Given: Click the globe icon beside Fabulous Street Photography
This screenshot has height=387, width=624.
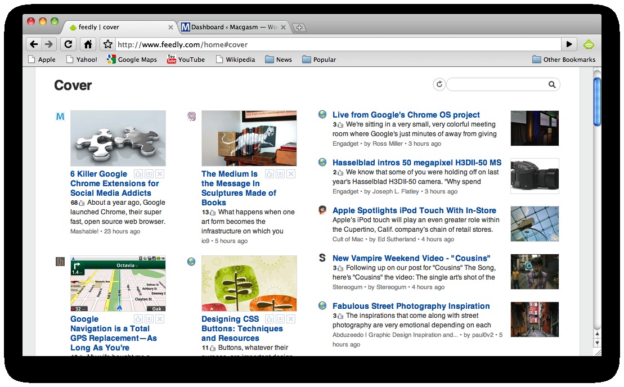Looking at the screenshot, I should click(x=322, y=305).
